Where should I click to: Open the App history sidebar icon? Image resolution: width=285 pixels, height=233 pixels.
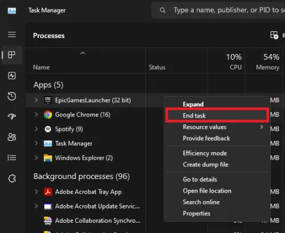click(12, 96)
